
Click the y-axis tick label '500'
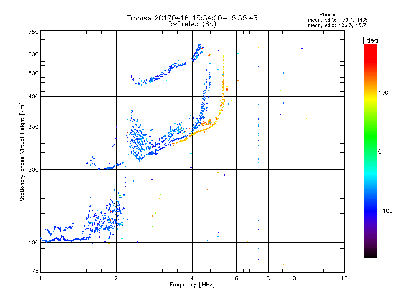(x=33, y=73)
